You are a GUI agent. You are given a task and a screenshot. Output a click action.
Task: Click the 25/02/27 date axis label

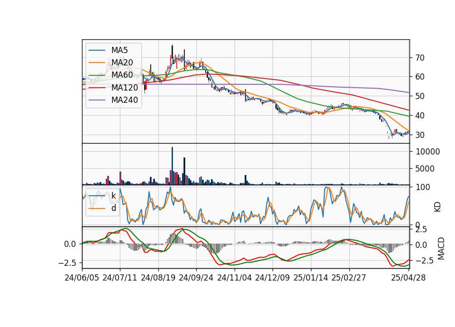tap(349, 278)
